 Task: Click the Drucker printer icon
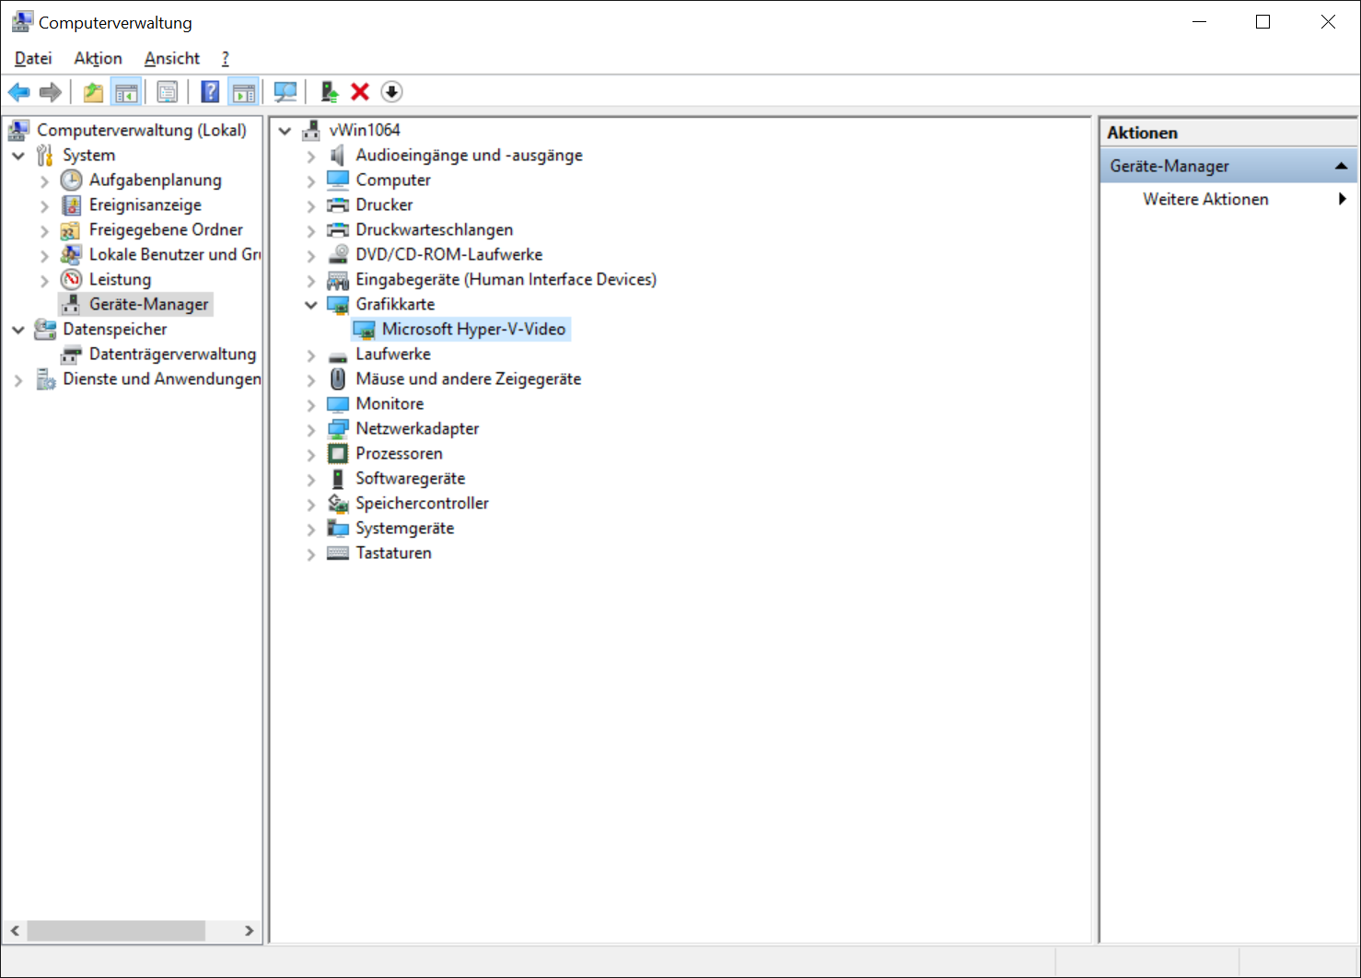338,204
